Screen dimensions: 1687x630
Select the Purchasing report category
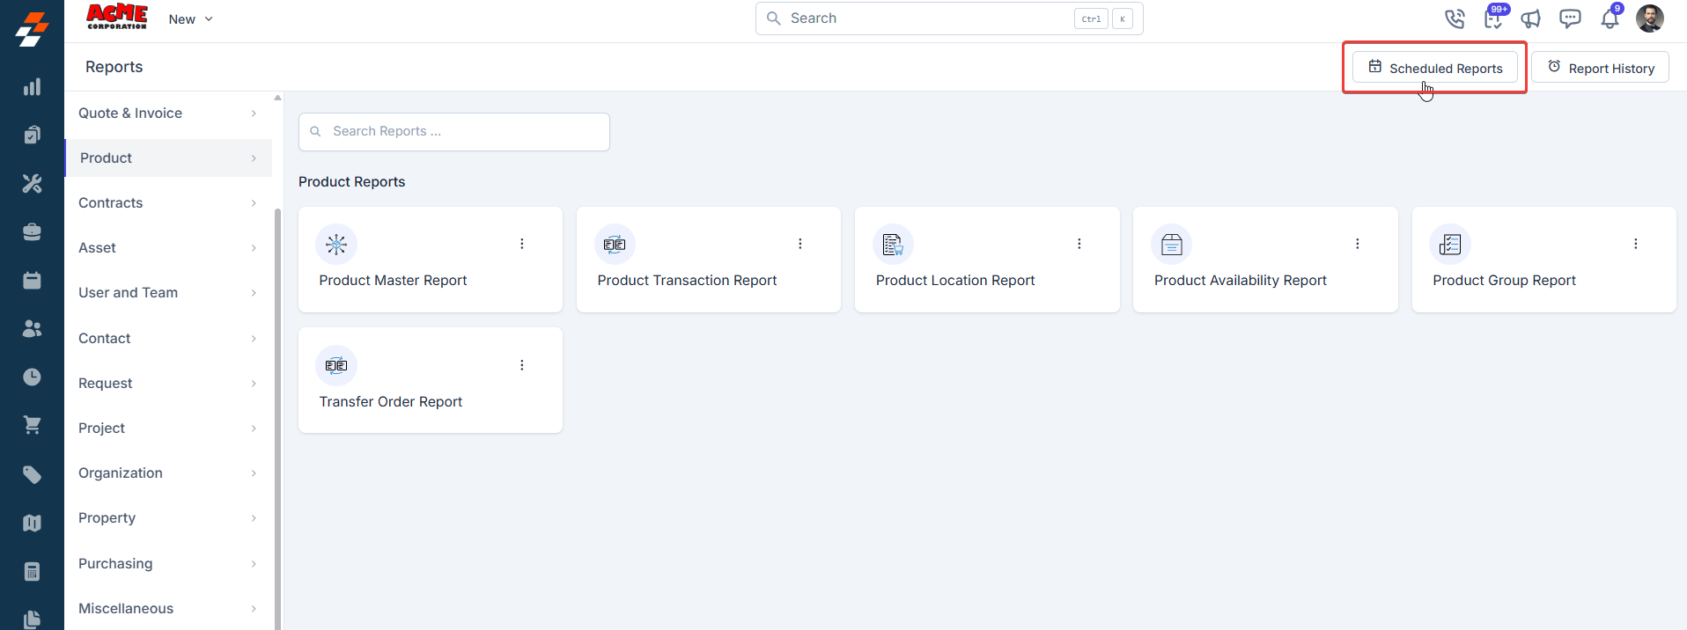(x=168, y=564)
